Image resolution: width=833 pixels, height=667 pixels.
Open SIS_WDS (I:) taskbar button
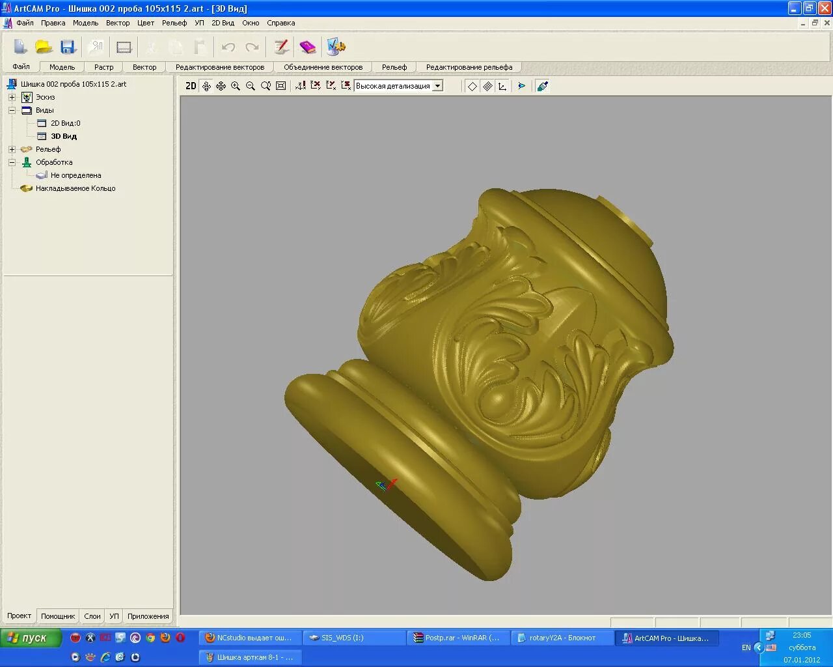click(354, 638)
